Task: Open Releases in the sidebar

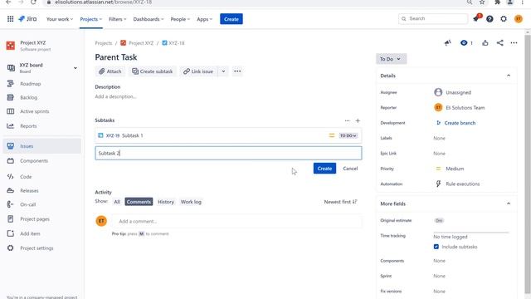Action: (29, 190)
